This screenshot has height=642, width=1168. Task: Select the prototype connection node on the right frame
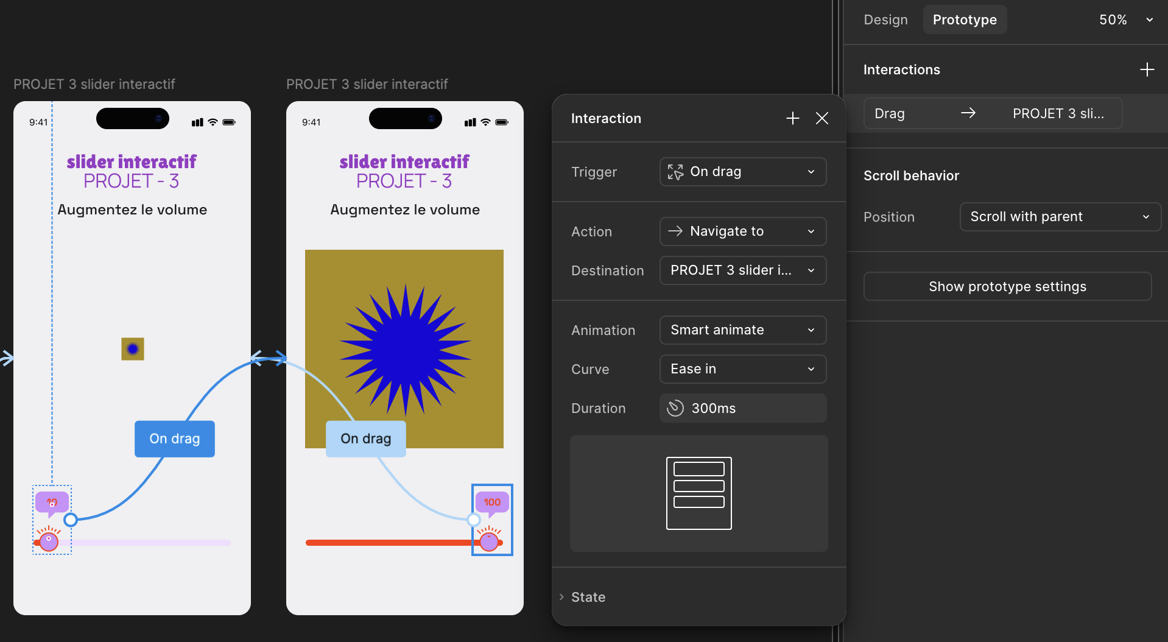pyautogui.click(x=474, y=520)
